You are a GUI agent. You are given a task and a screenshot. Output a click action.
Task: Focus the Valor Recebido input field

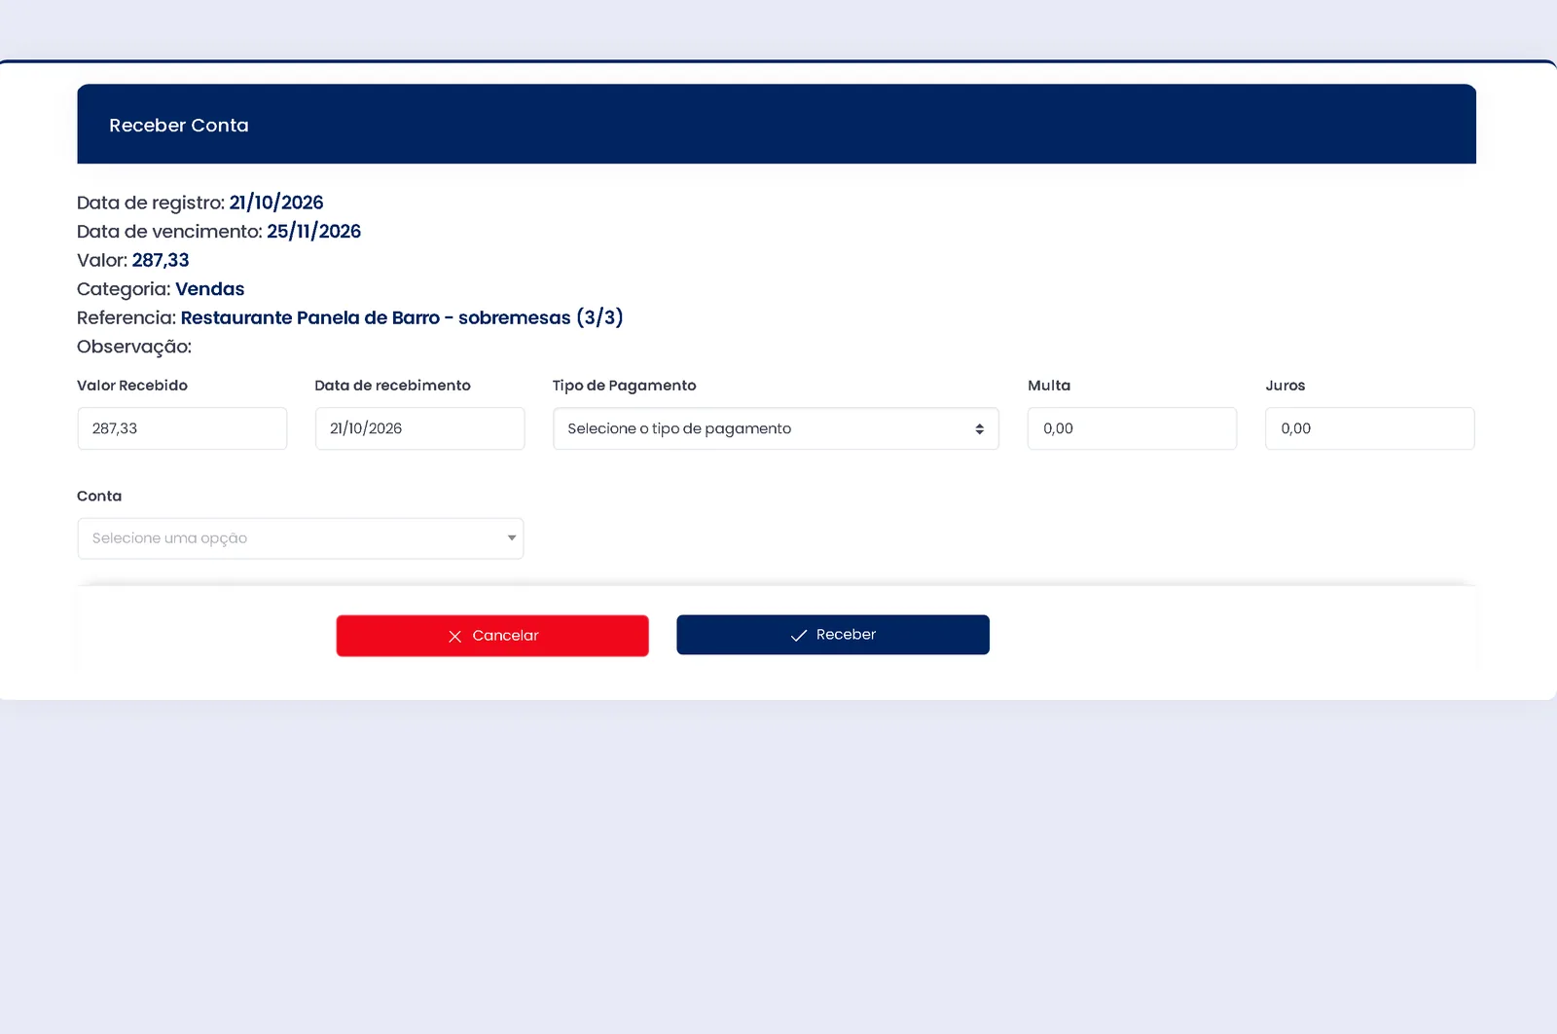[x=182, y=428]
